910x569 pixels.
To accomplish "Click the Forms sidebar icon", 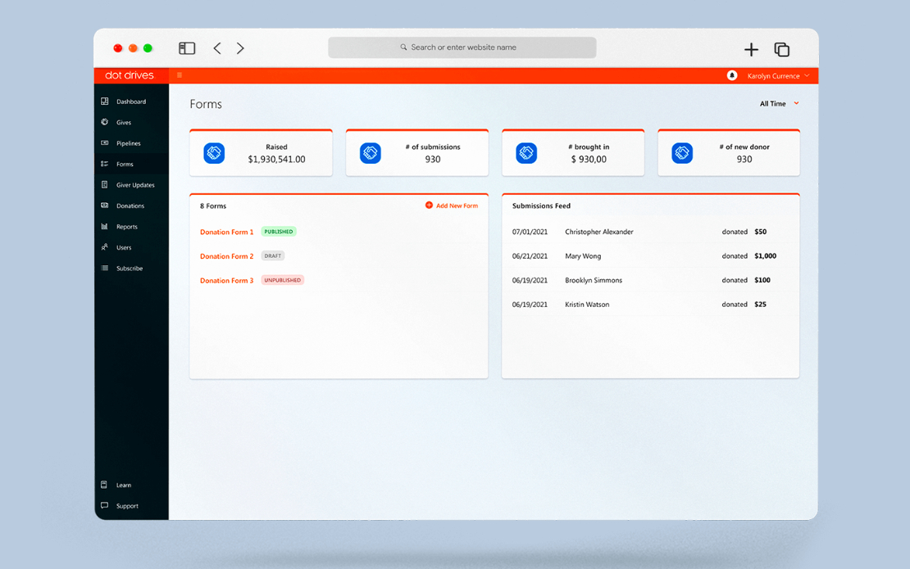I will 104,164.
